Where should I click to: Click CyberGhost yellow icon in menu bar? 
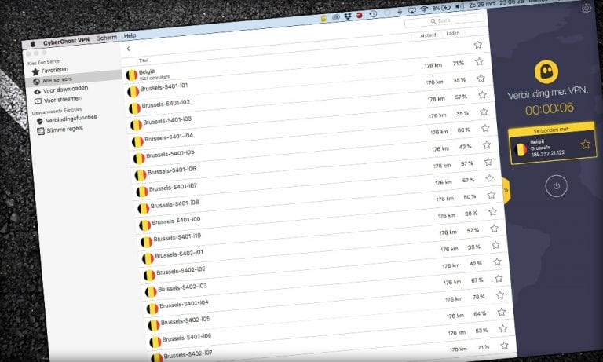pos(323,18)
